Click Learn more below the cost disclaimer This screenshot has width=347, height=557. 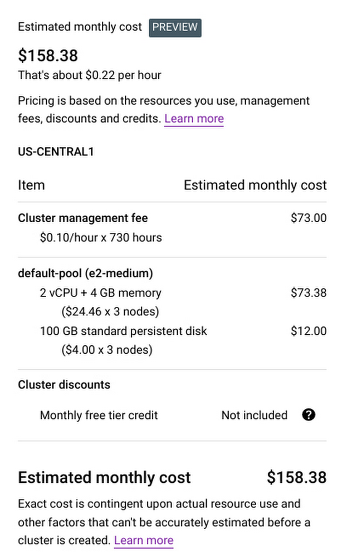[143, 540]
